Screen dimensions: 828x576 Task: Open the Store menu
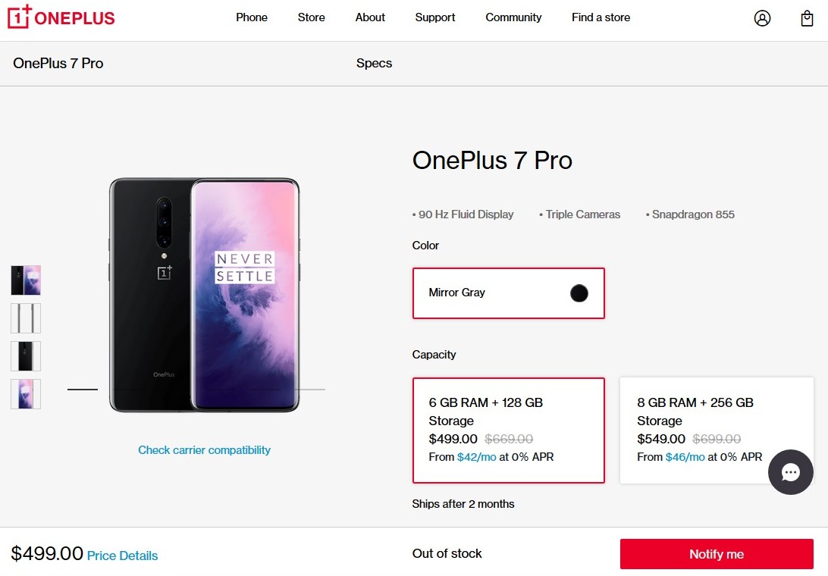[x=312, y=17]
